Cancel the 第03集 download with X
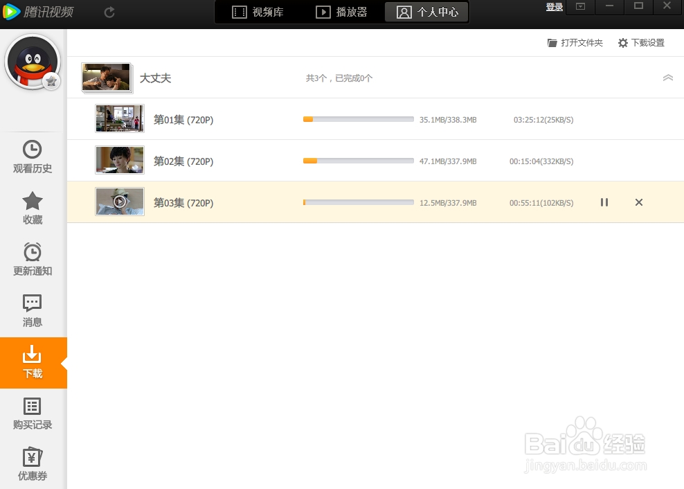 pyautogui.click(x=638, y=202)
